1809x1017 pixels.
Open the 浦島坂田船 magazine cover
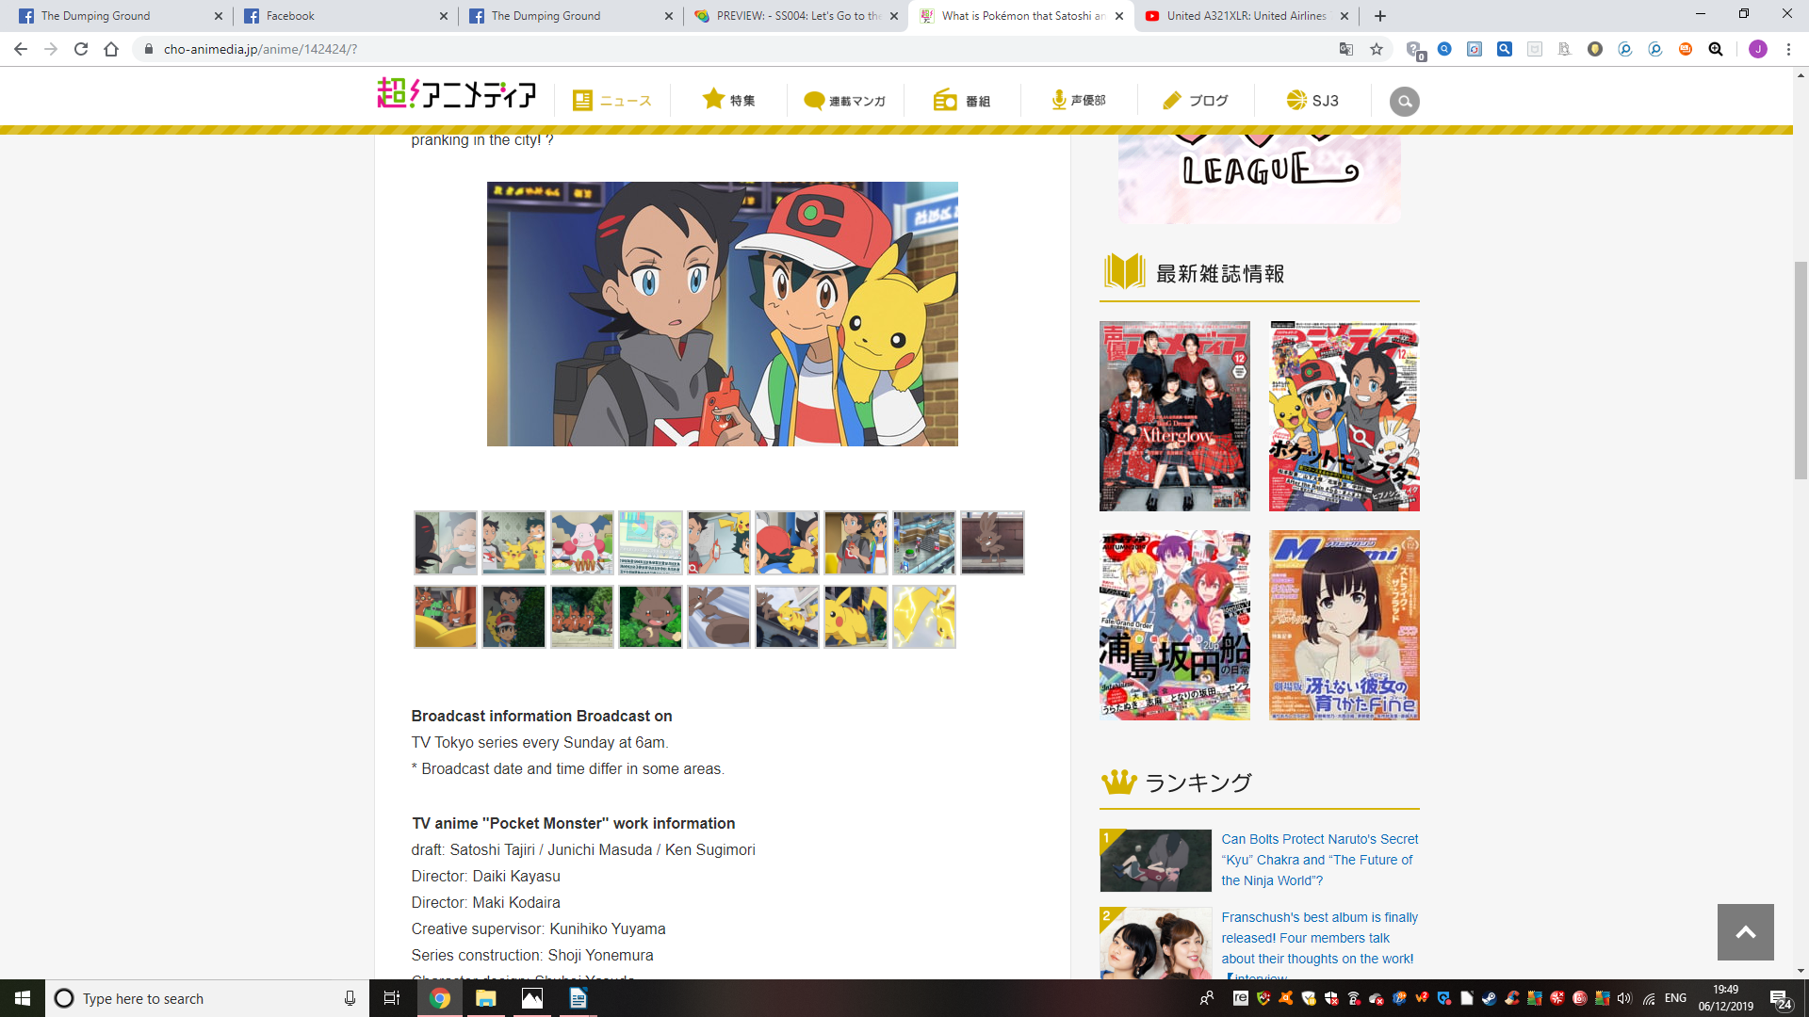pos(1174,625)
